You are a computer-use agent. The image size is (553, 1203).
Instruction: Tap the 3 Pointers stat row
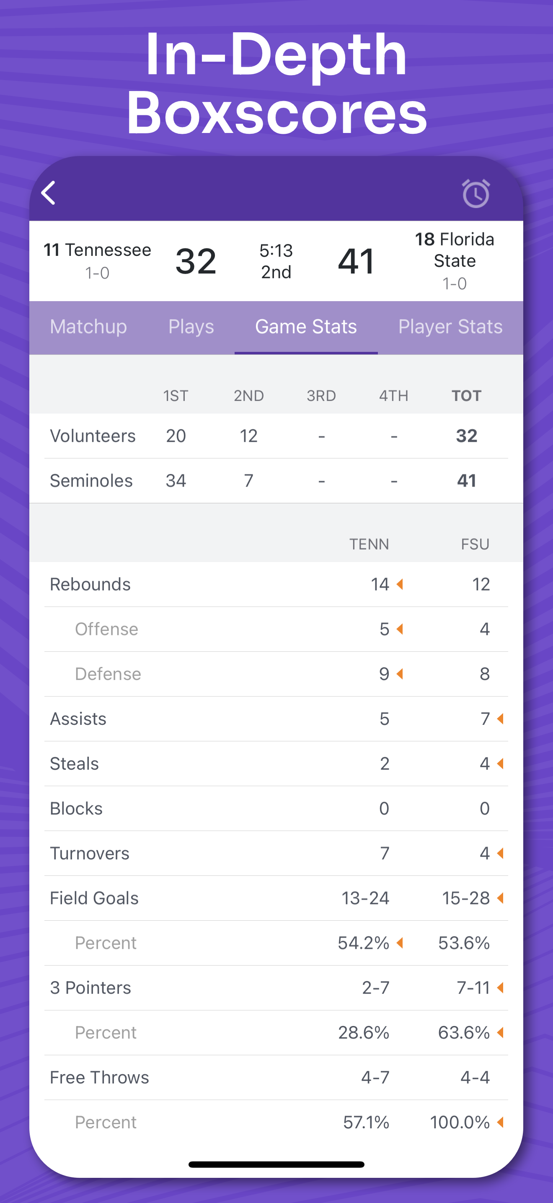pos(276,988)
